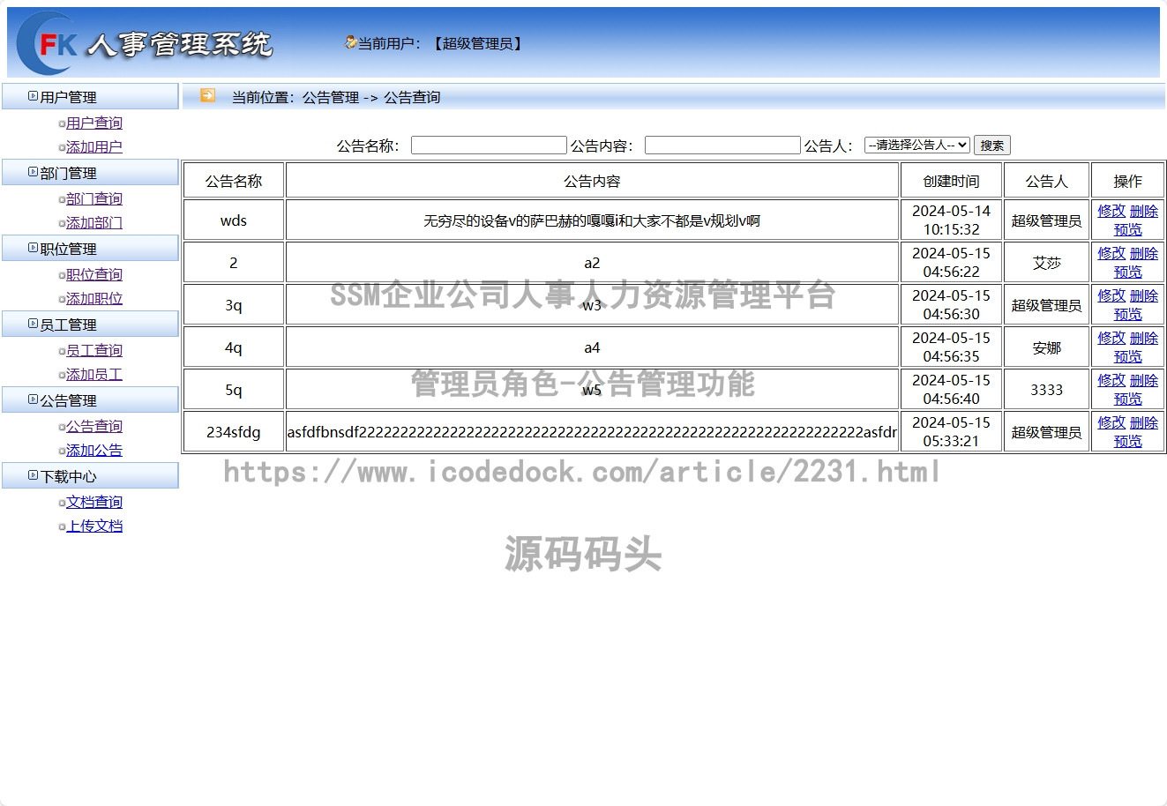Screen dimensions: 1167x806
Task: Click 删除 in the a2 announcement row
Action: [1144, 253]
